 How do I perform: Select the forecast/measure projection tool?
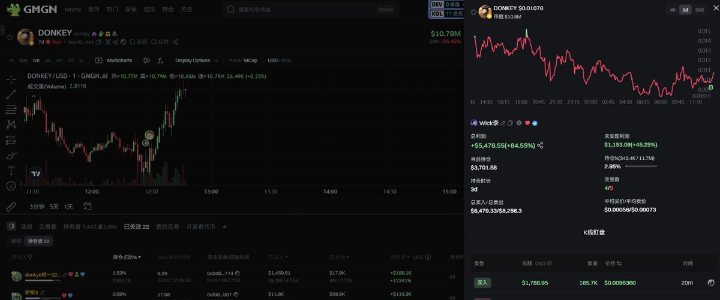pyautogui.click(x=11, y=140)
